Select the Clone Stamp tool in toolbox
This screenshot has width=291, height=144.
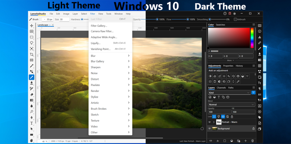coord(32,83)
